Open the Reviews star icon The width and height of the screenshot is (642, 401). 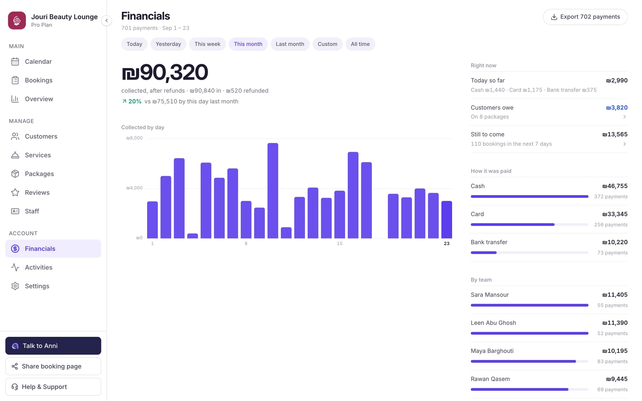click(x=15, y=192)
